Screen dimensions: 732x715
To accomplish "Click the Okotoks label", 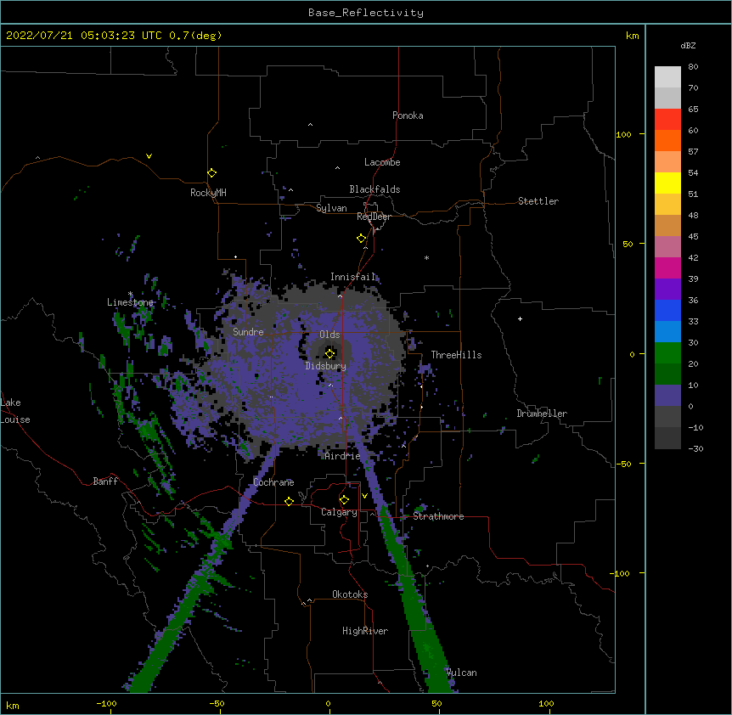I will [350, 594].
